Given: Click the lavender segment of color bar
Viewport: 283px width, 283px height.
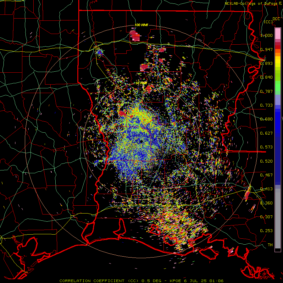Looking at the screenshot, I should (x=278, y=100).
